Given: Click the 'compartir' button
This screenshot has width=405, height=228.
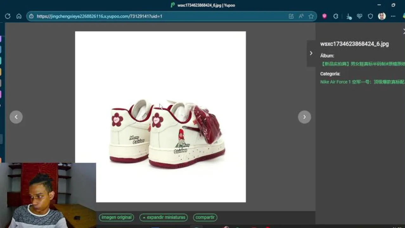Looking at the screenshot, I should (x=205, y=218).
